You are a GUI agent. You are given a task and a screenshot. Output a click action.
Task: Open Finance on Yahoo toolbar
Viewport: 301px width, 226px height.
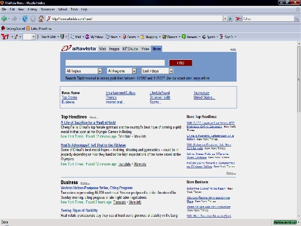170,37
